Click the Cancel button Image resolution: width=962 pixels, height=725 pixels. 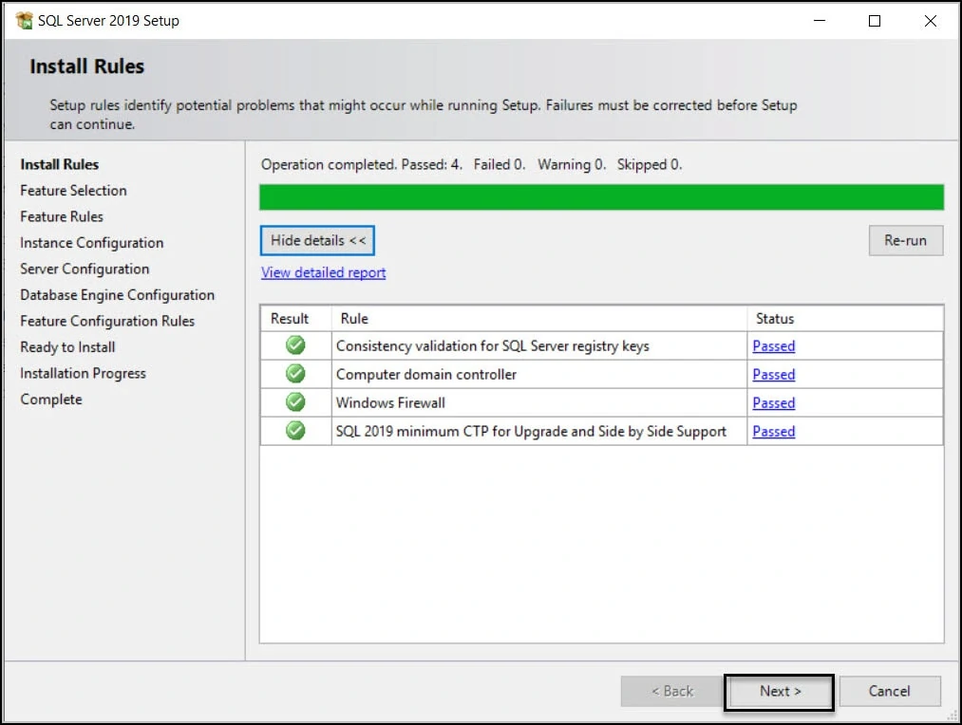pyautogui.click(x=890, y=691)
